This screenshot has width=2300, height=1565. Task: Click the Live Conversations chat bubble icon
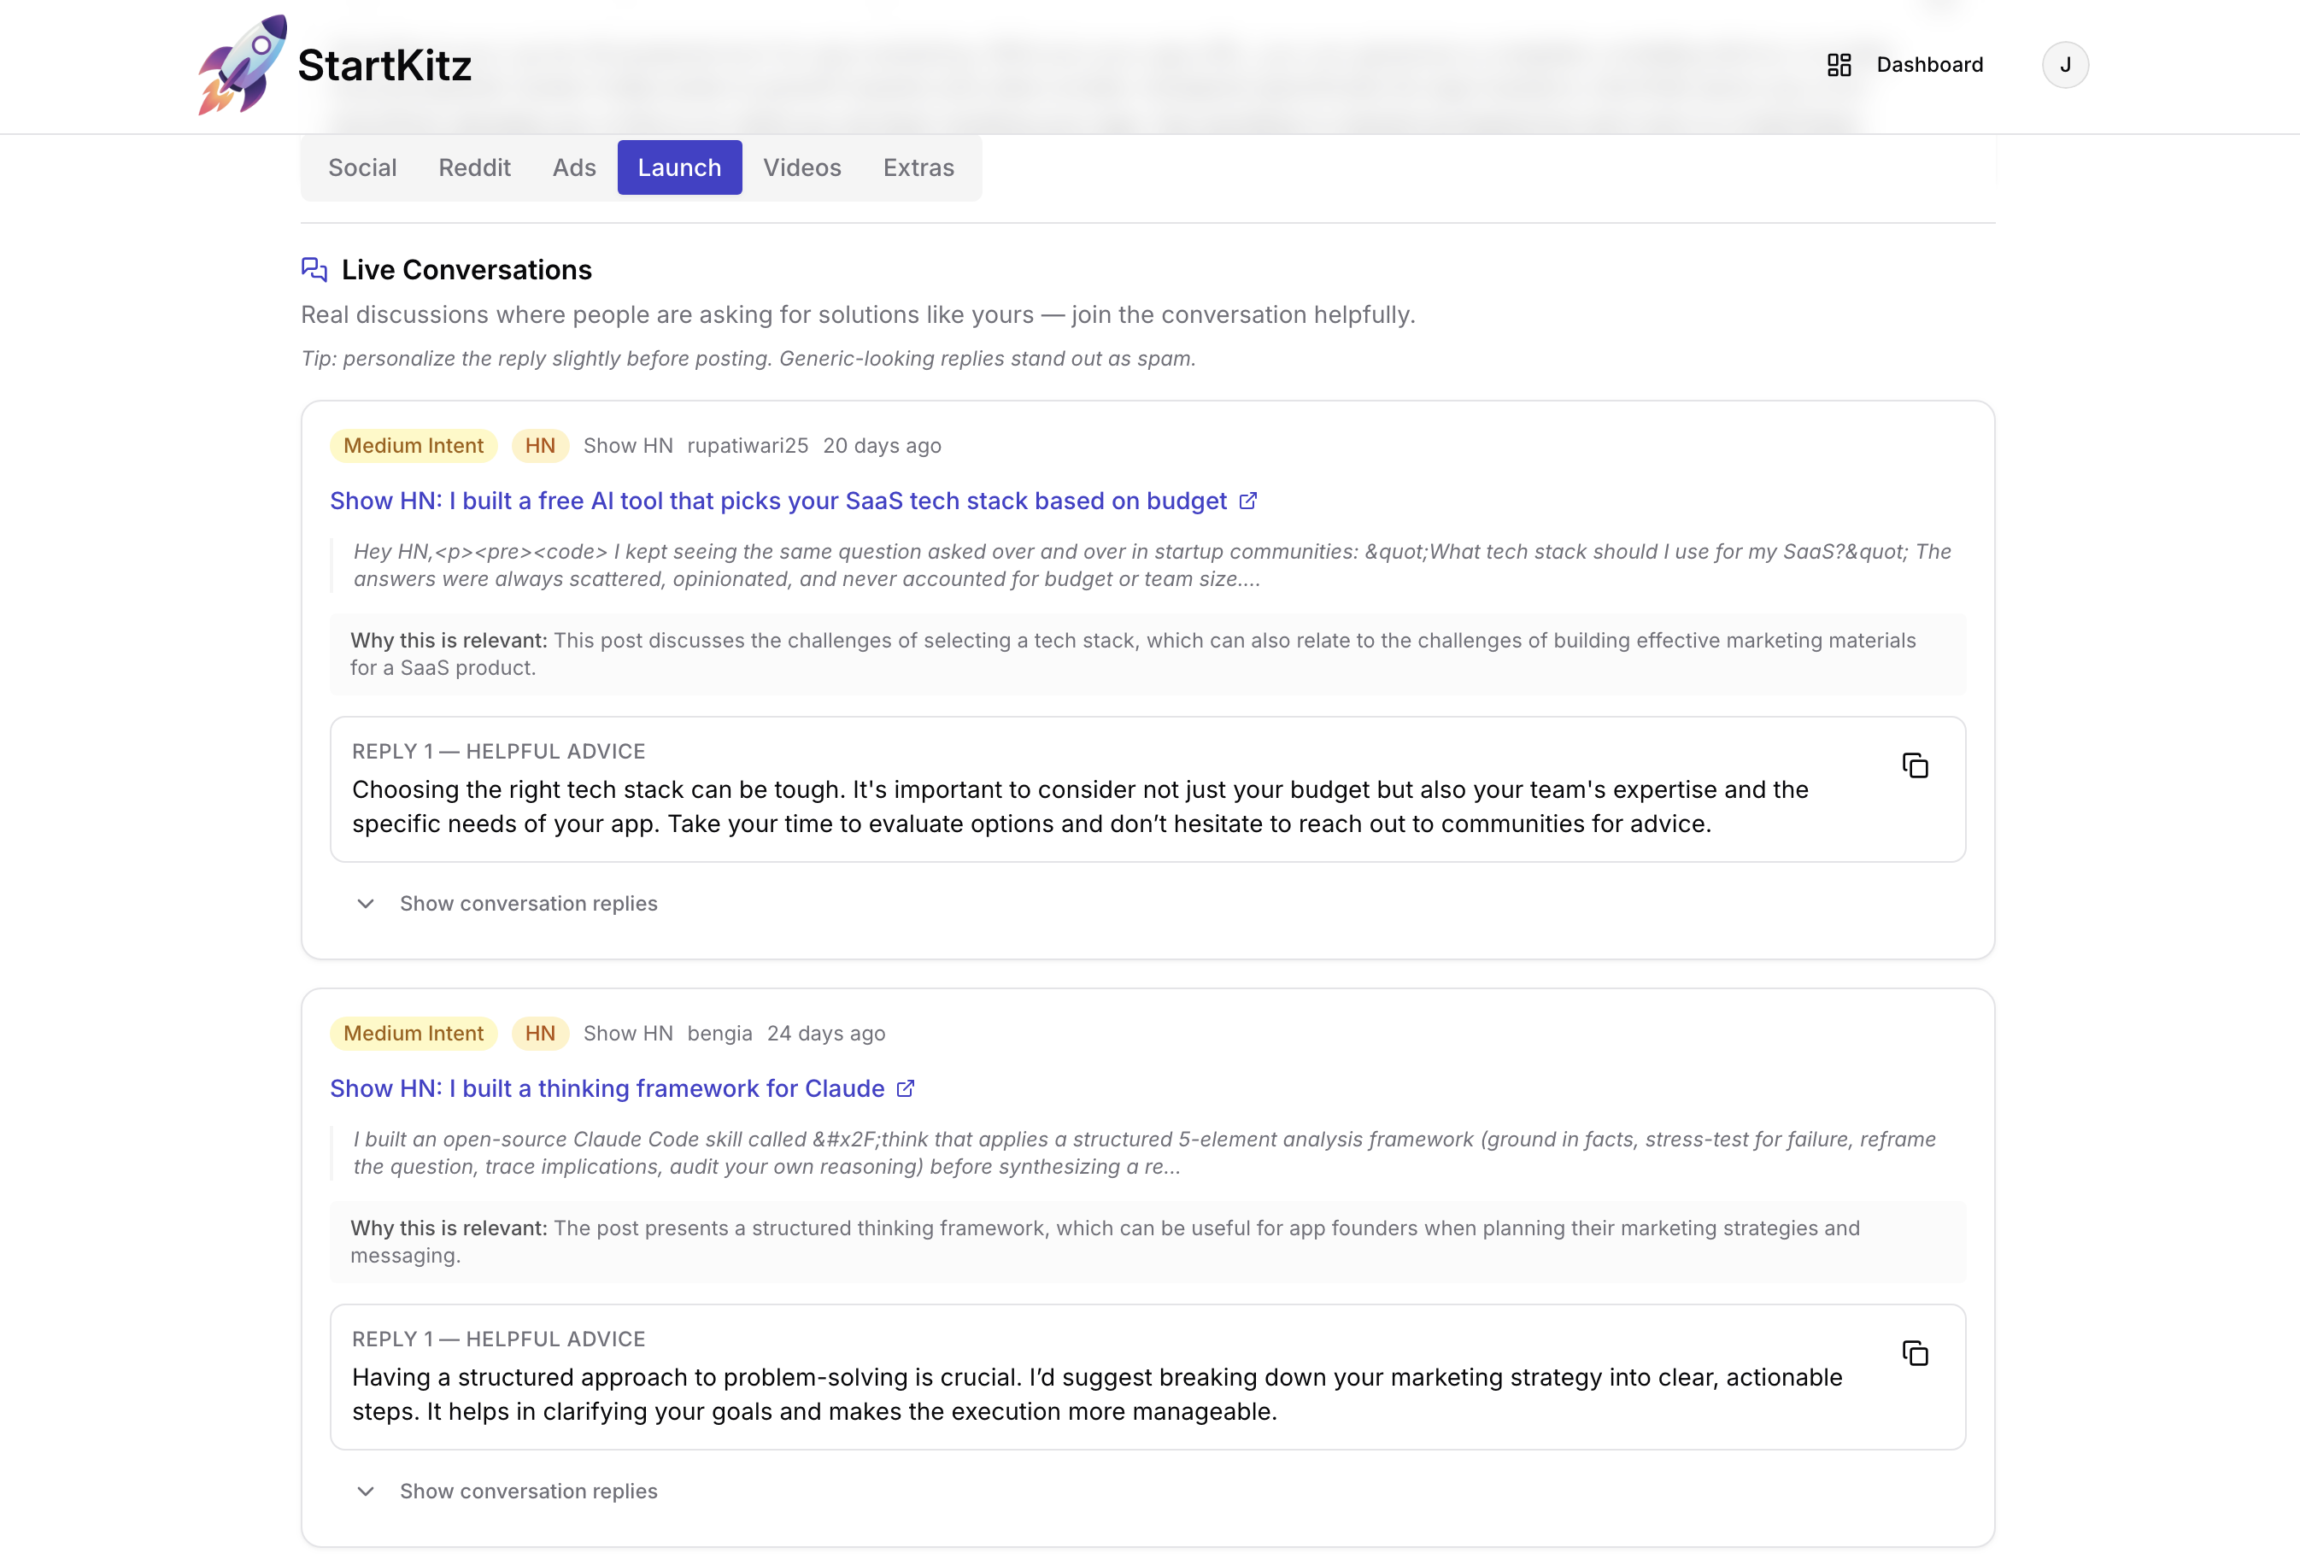tap(313, 269)
